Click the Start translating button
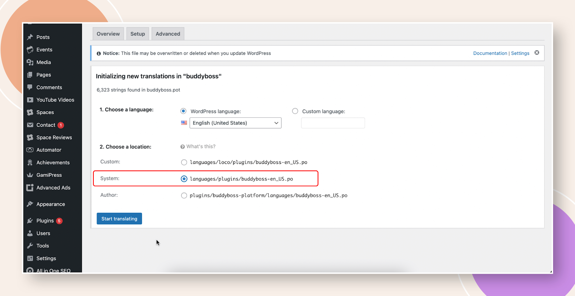575x296 pixels. click(119, 219)
